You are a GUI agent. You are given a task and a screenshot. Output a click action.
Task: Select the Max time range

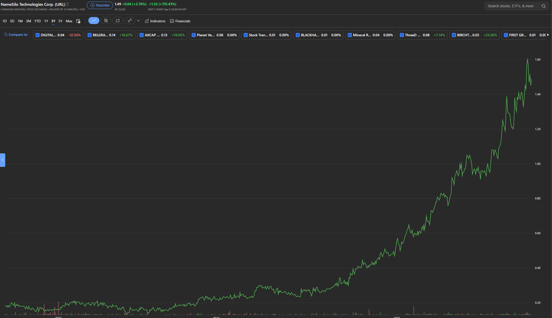pos(69,21)
